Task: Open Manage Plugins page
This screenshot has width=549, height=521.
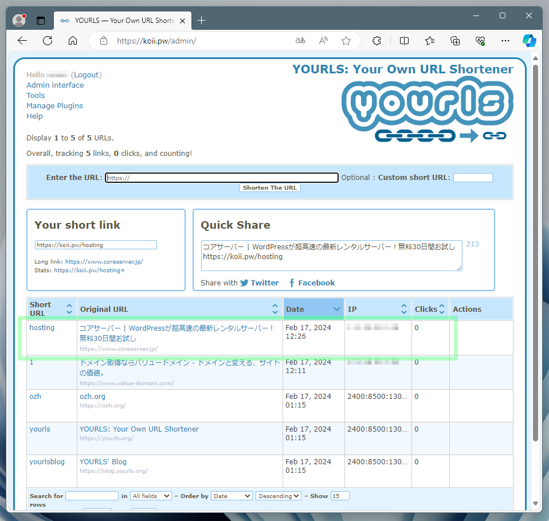Action: point(54,105)
